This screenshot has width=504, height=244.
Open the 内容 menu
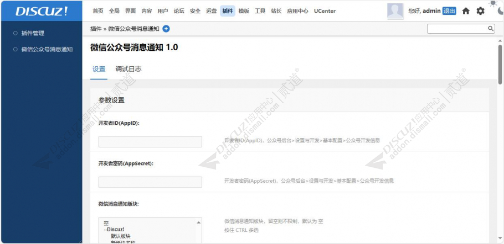click(x=147, y=11)
